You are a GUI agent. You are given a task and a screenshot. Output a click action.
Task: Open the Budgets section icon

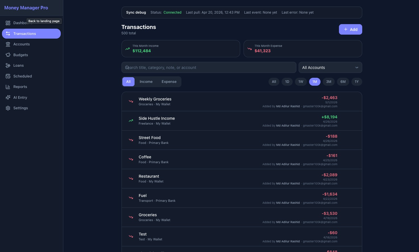(x=8, y=55)
